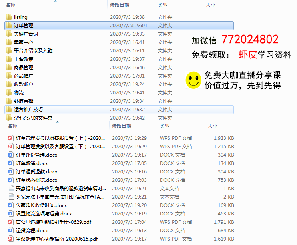The image size is (297, 245).
Task: Click the 收款账户 folder icon
Action: (9, 84)
